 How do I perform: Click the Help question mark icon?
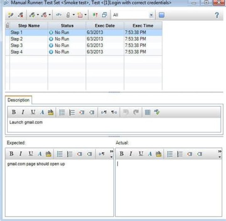click(217, 15)
